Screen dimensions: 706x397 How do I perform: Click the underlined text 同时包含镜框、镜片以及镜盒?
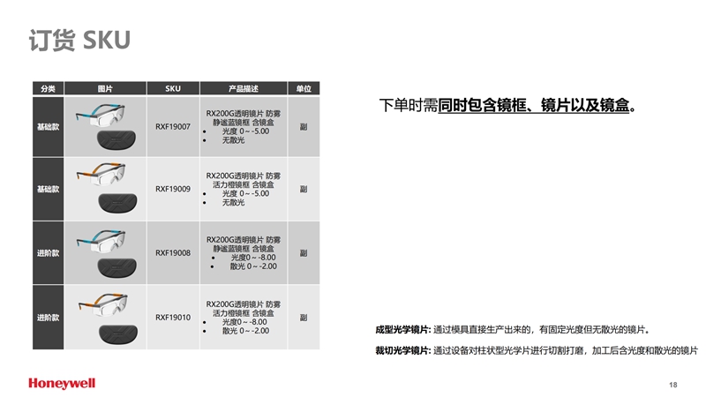coord(534,105)
